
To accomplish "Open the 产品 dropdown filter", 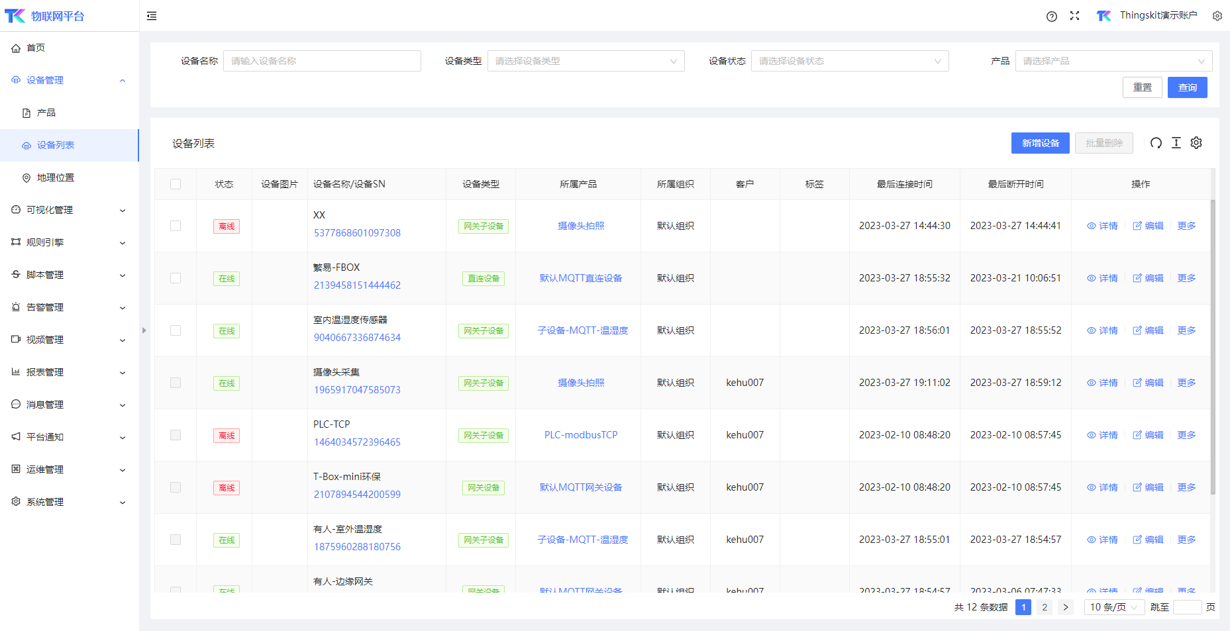I will pyautogui.click(x=1113, y=61).
